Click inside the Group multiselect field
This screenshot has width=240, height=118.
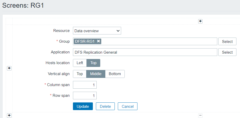point(158,41)
